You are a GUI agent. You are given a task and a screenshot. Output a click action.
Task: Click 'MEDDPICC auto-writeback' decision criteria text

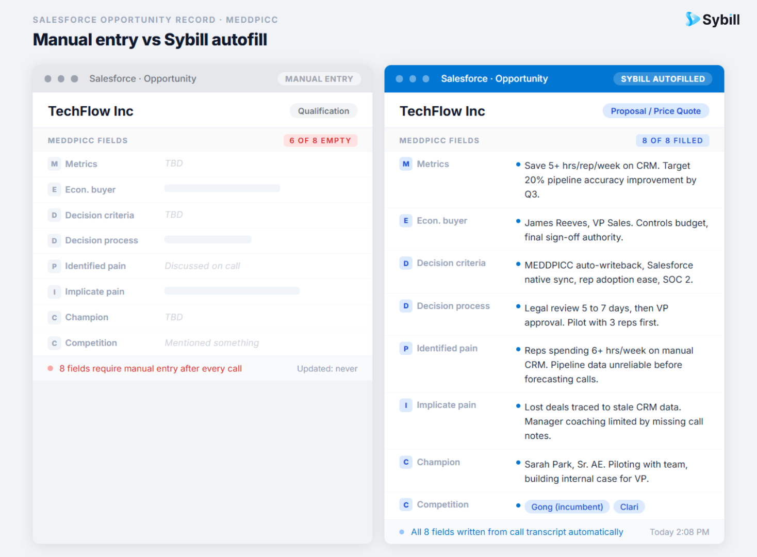(583, 265)
